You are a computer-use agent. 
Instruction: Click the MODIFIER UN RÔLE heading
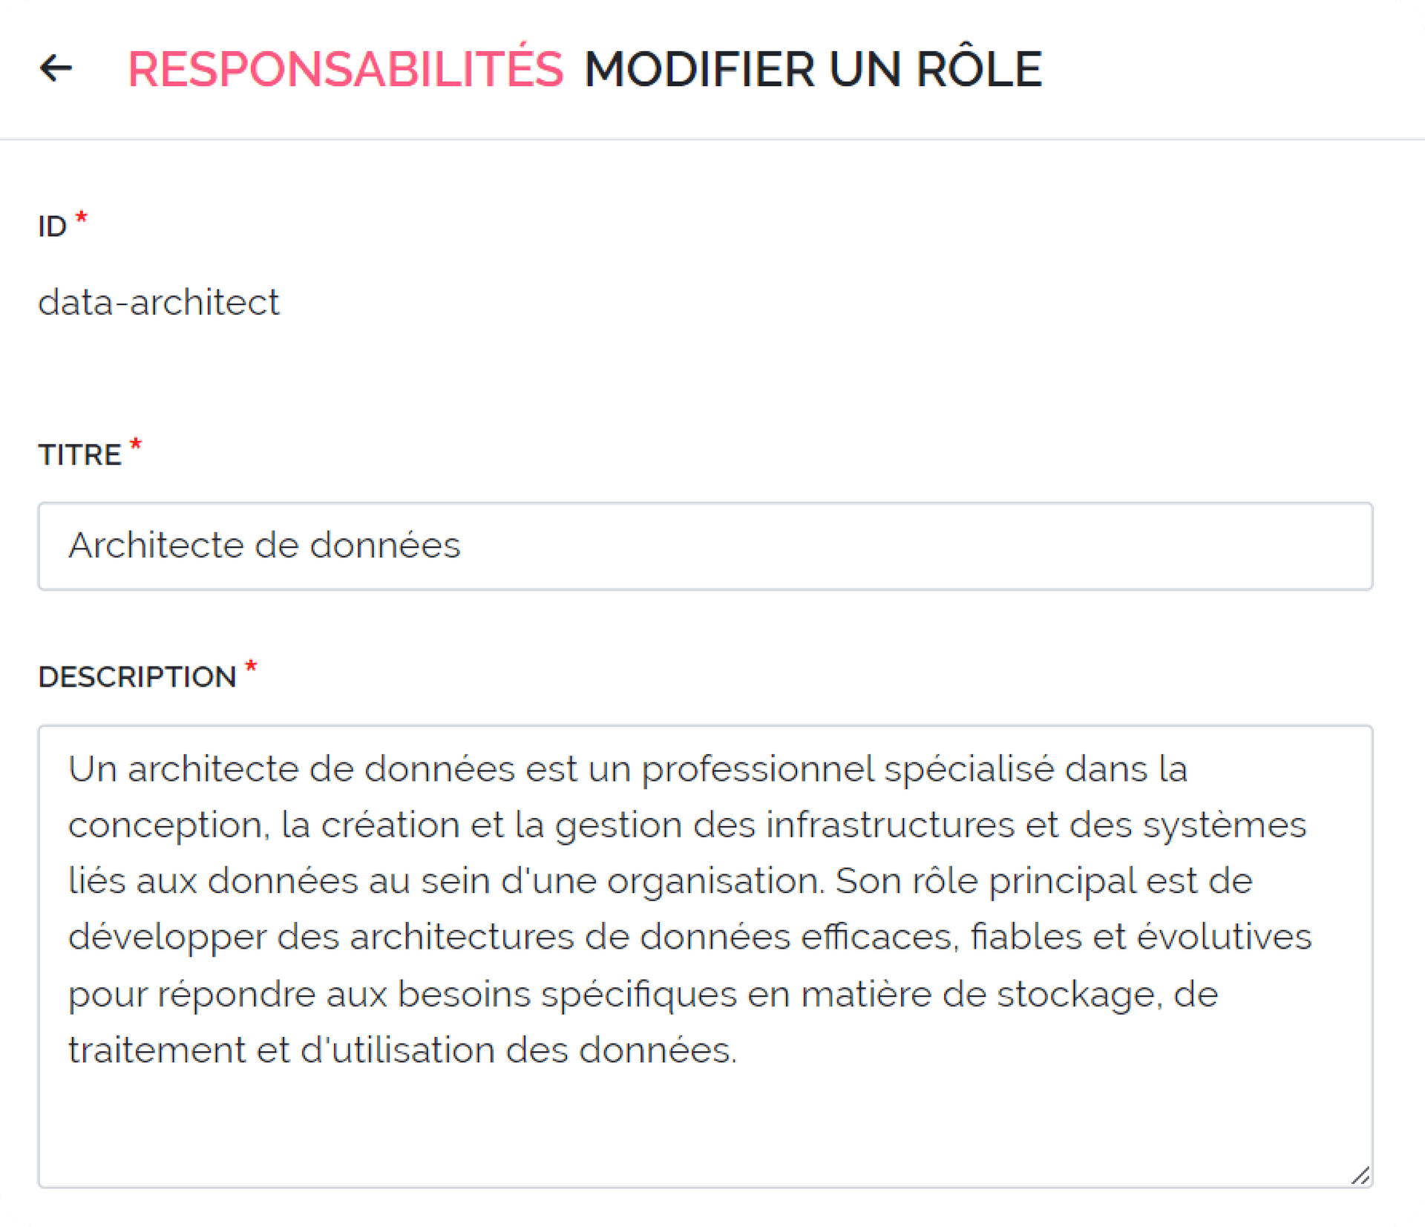813,70
